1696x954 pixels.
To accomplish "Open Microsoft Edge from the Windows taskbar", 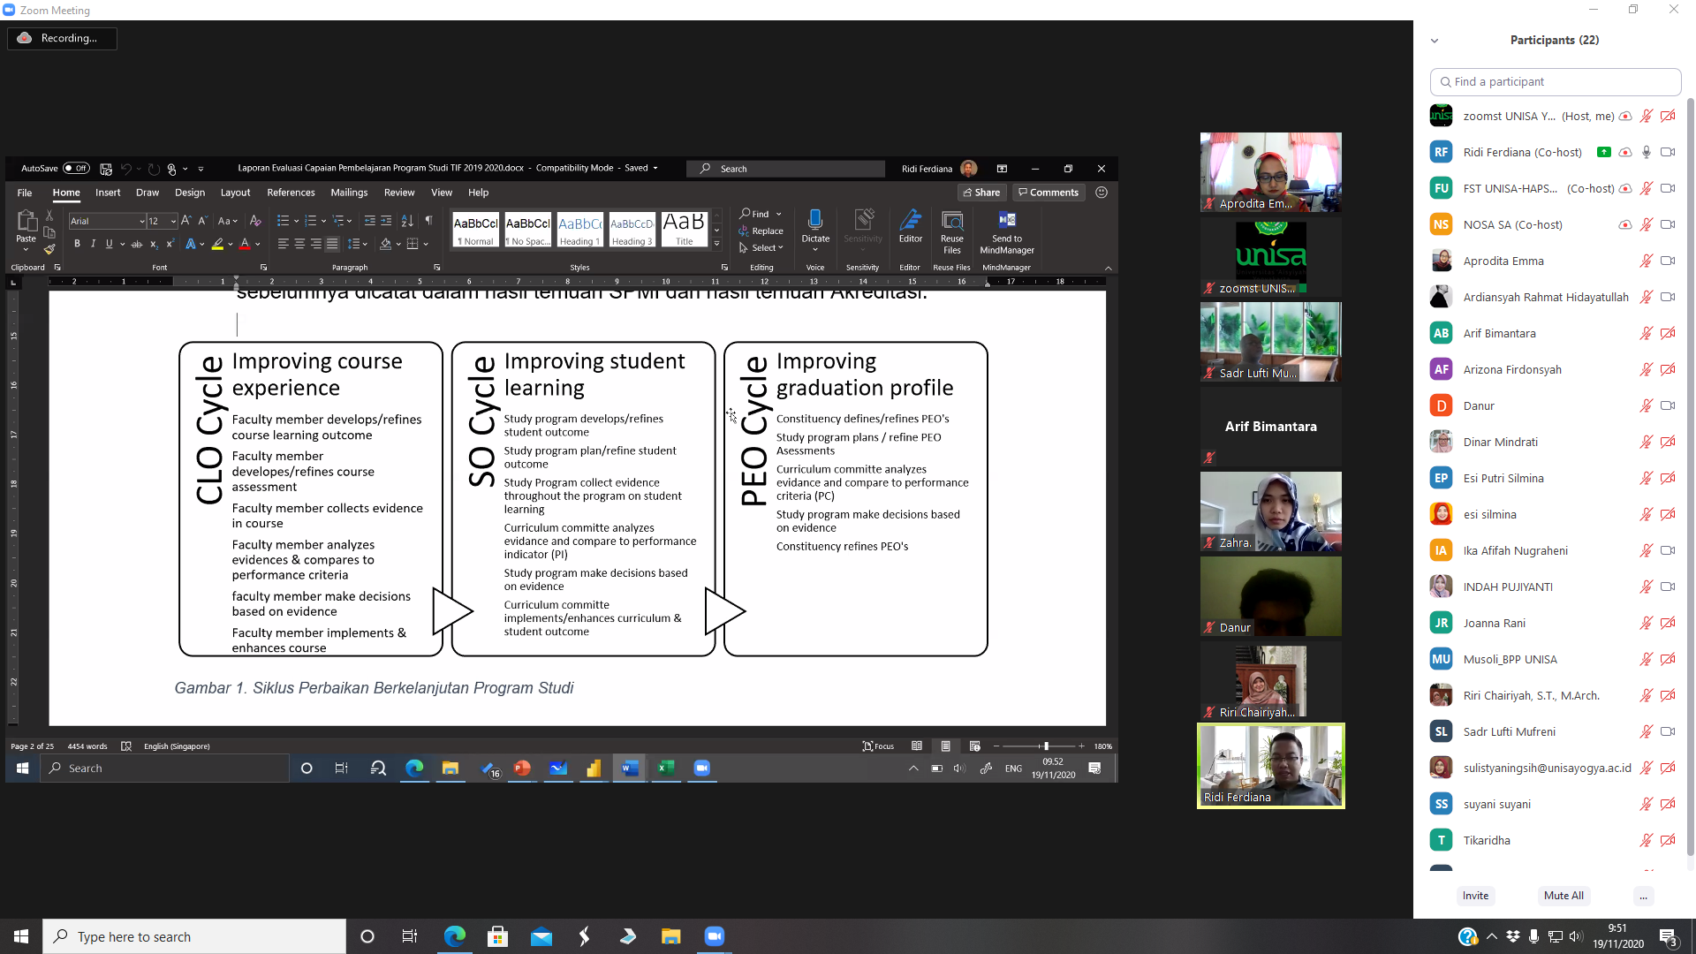I will click(454, 936).
